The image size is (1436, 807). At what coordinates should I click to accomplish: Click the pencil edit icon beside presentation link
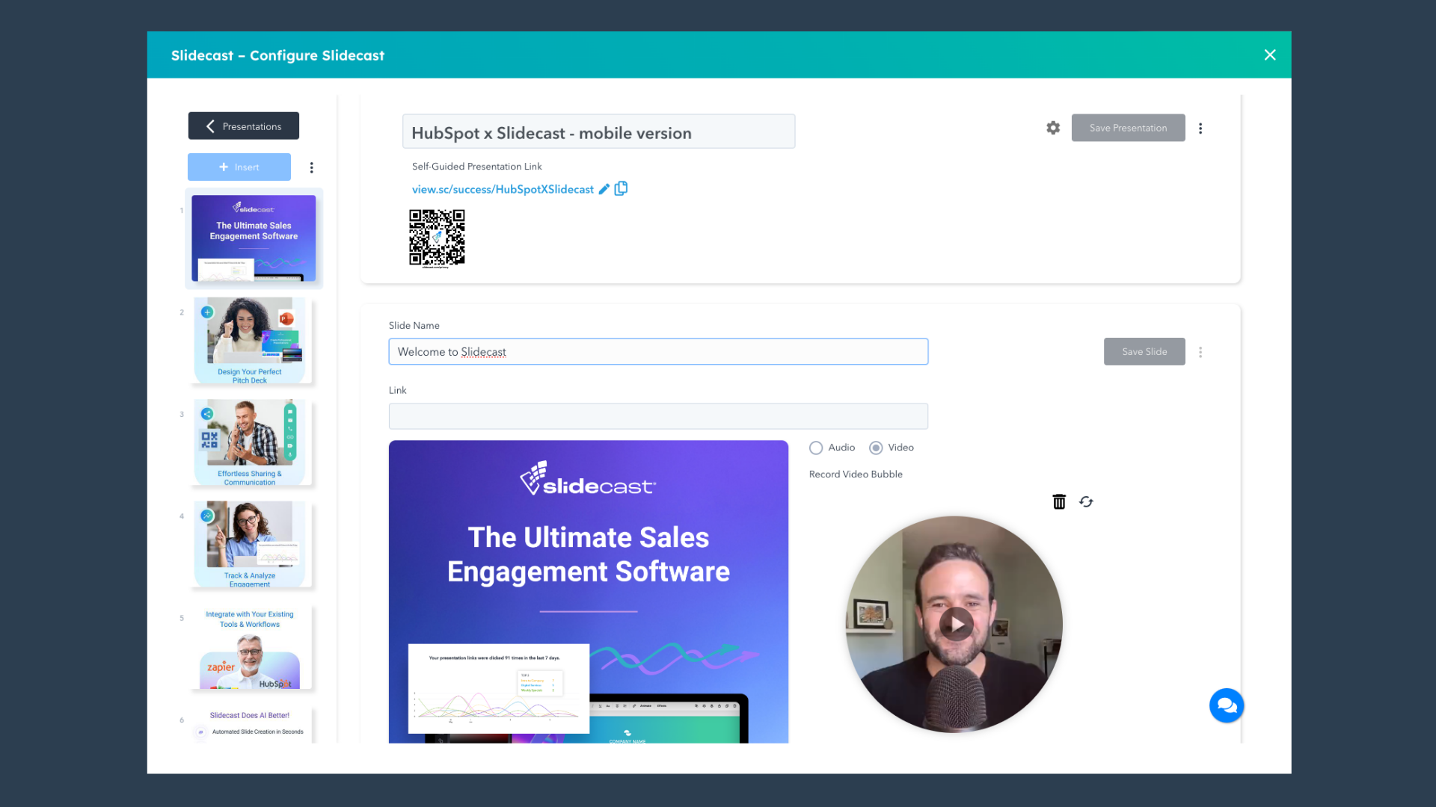pos(604,189)
